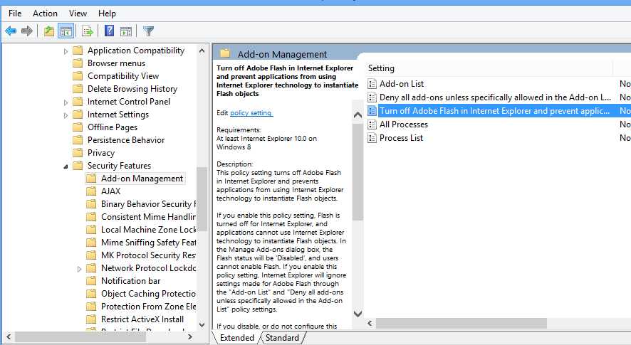Image resolution: width=631 pixels, height=345 pixels.
Task: Select 'Add-on List' setting text
Action: (x=402, y=84)
